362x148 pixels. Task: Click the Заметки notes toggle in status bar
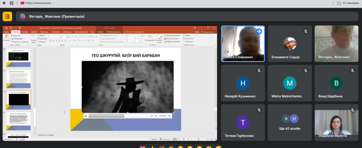click(x=154, y=139)
